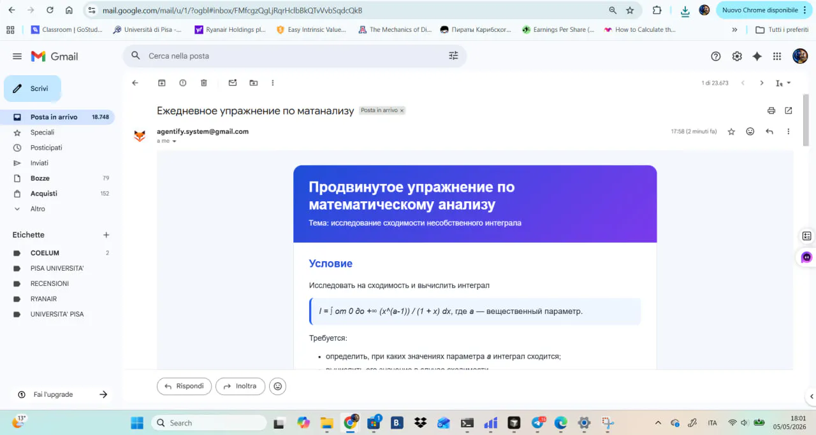
Task: Open email in new window
Action: click(x=789, y=110)
